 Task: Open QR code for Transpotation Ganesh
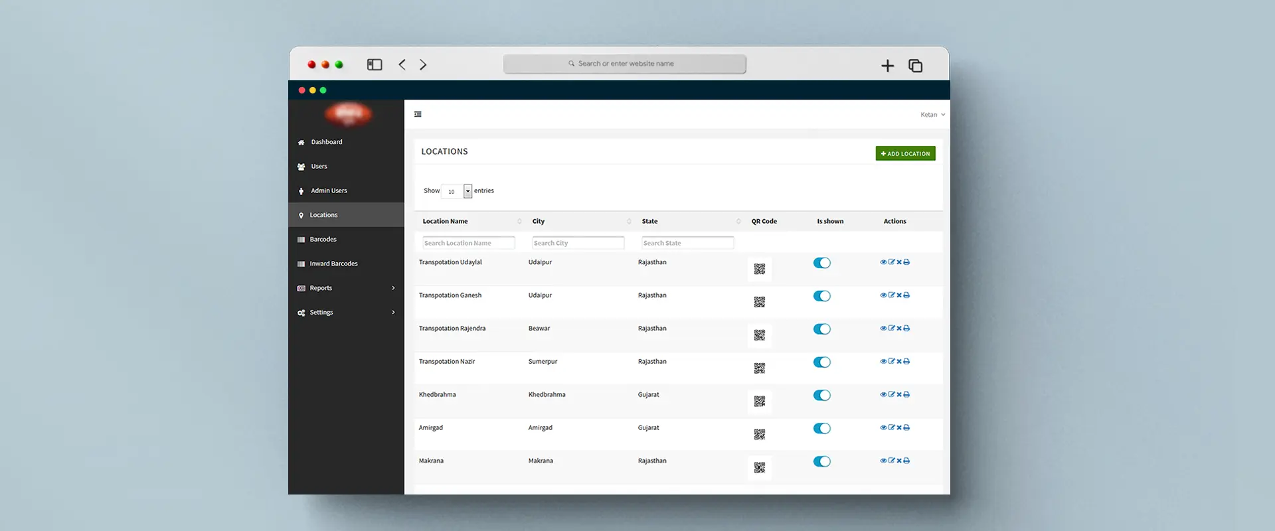click(760, 302)
